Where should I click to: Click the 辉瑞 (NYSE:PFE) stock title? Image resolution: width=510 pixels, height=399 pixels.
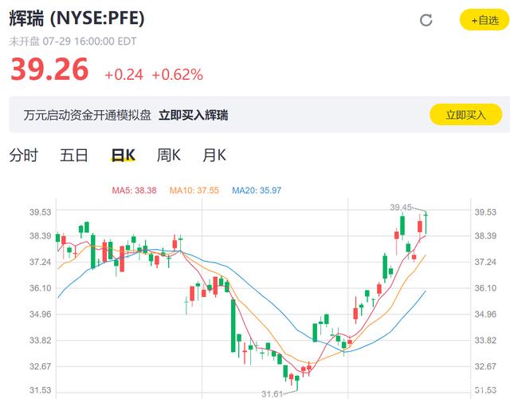(77, 19)
